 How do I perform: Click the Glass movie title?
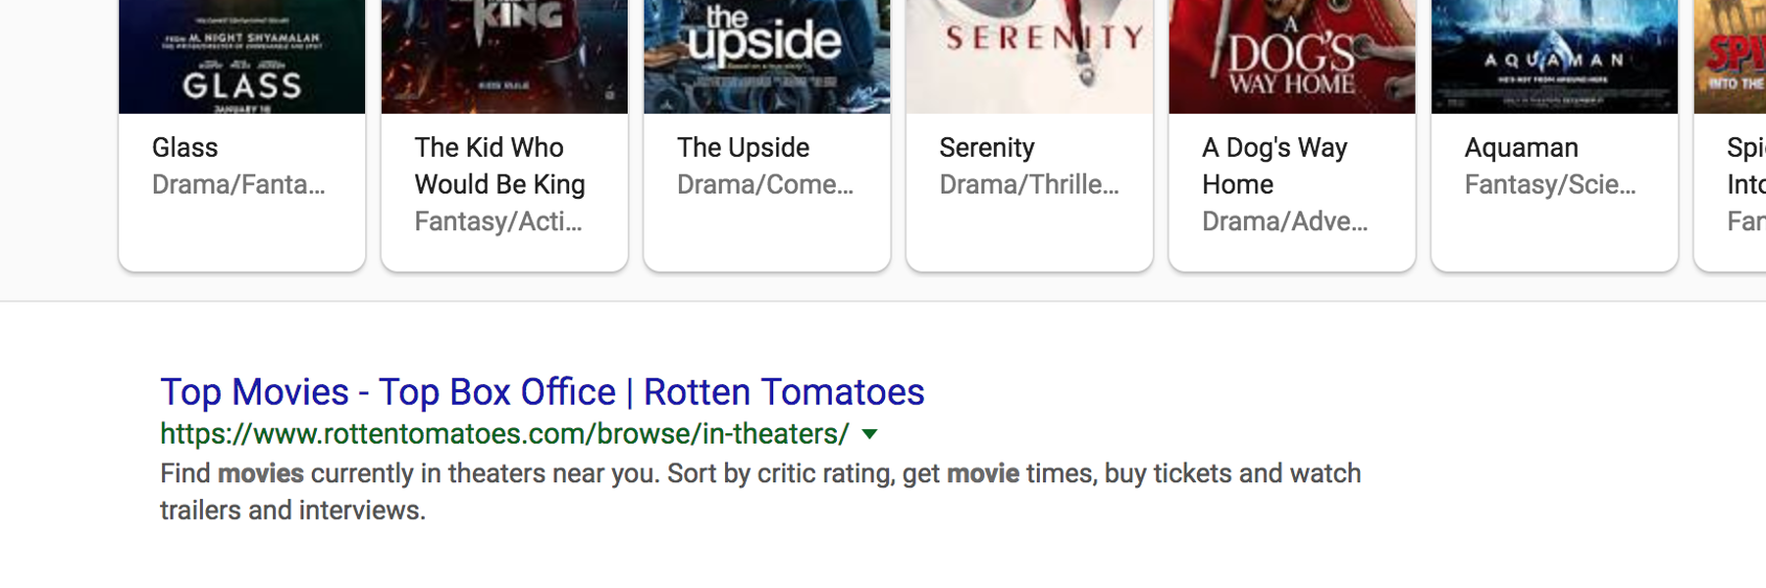pos(185,147)
